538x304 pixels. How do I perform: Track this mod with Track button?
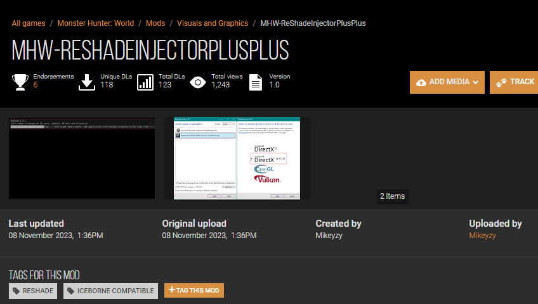[514, 82]
